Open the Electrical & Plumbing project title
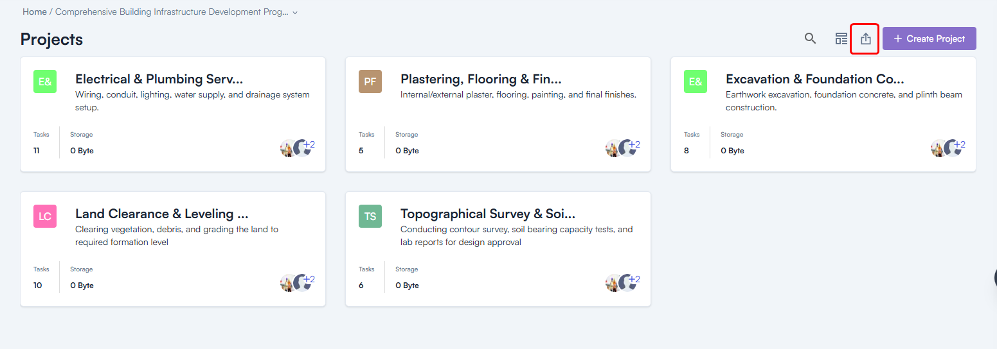This screenshot has width=997, height=349. click(x=159, y=79)
